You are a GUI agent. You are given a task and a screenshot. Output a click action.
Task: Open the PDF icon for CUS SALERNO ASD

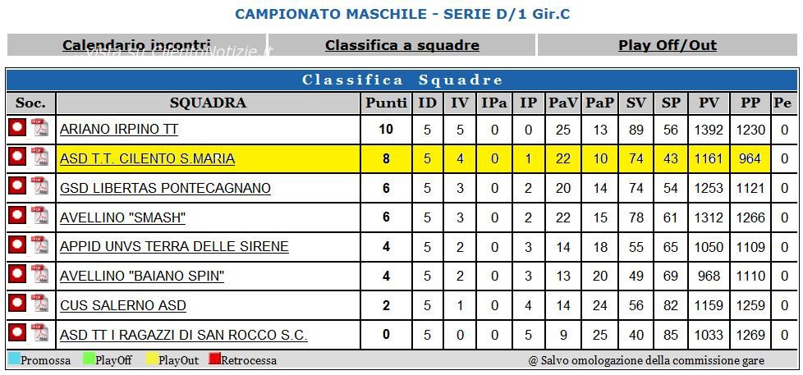tap(40, 304)
